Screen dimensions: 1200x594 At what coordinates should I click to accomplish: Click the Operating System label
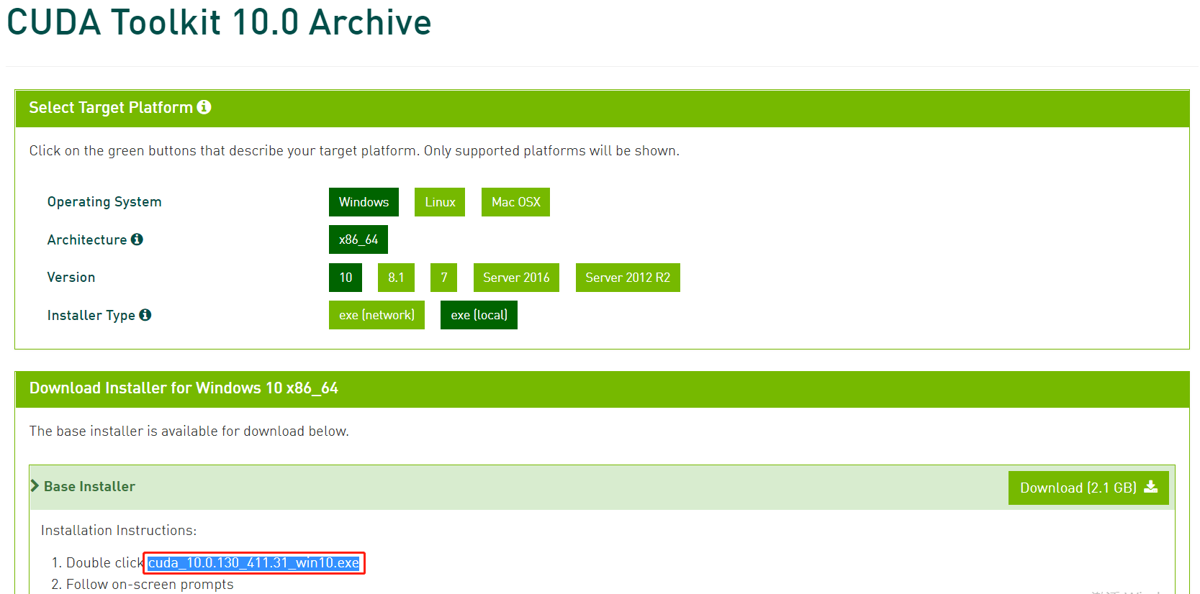(x=104, y=202)
